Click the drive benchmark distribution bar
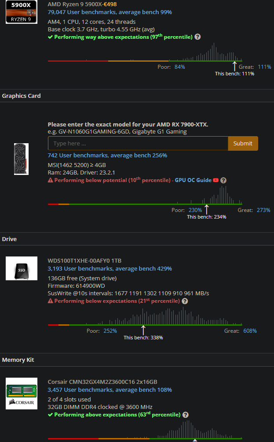This screenshot has height=442, width=274. (x=145, y=325)
